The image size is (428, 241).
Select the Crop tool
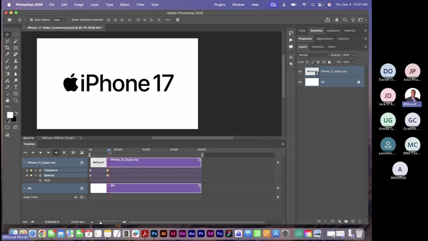pyautogui.click(x=7, y=48)
